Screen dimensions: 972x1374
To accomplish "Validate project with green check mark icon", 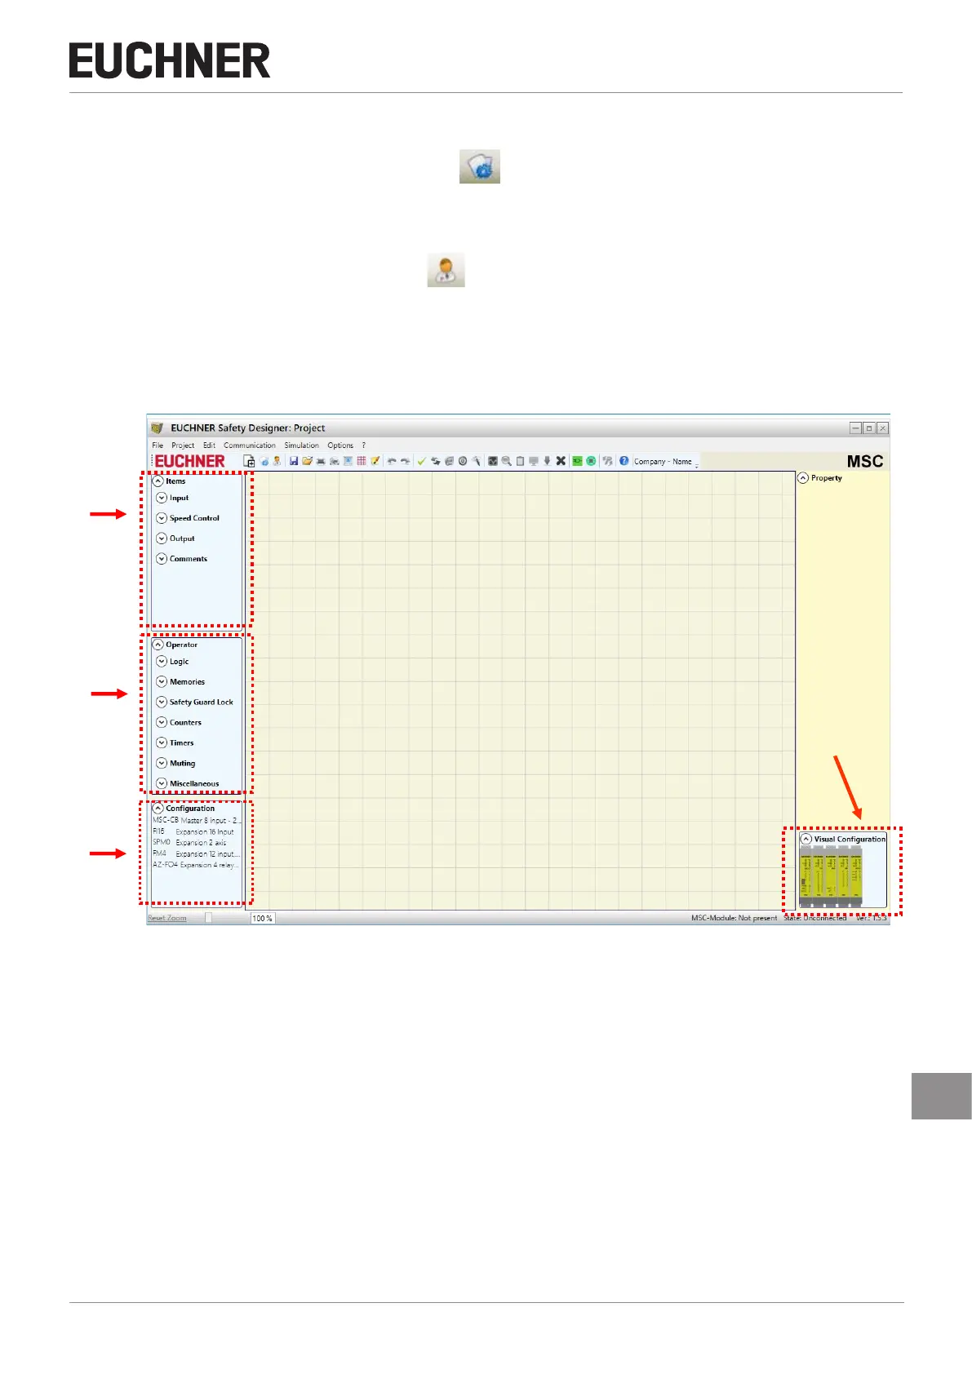I will point(420,461).
